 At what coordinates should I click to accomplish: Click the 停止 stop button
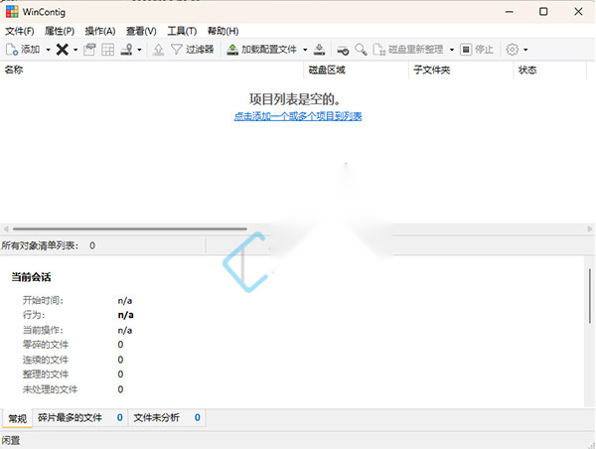pyautogui.click(x=477, y=50)
